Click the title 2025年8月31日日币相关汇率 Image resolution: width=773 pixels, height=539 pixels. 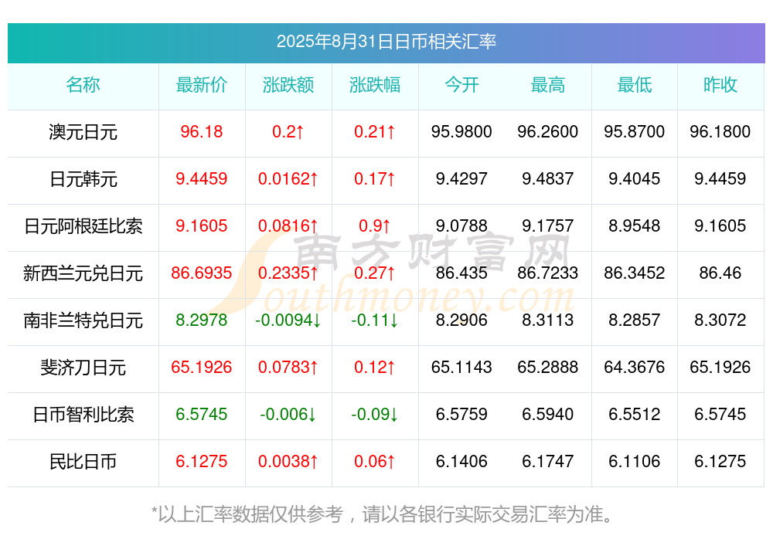click(x=386, y=42)
